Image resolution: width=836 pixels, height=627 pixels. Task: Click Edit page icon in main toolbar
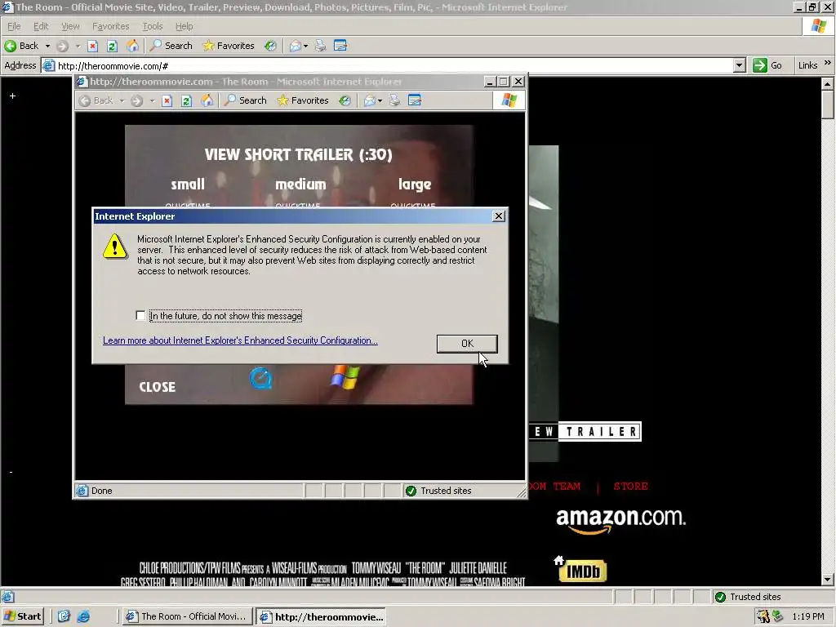point(340,46)
